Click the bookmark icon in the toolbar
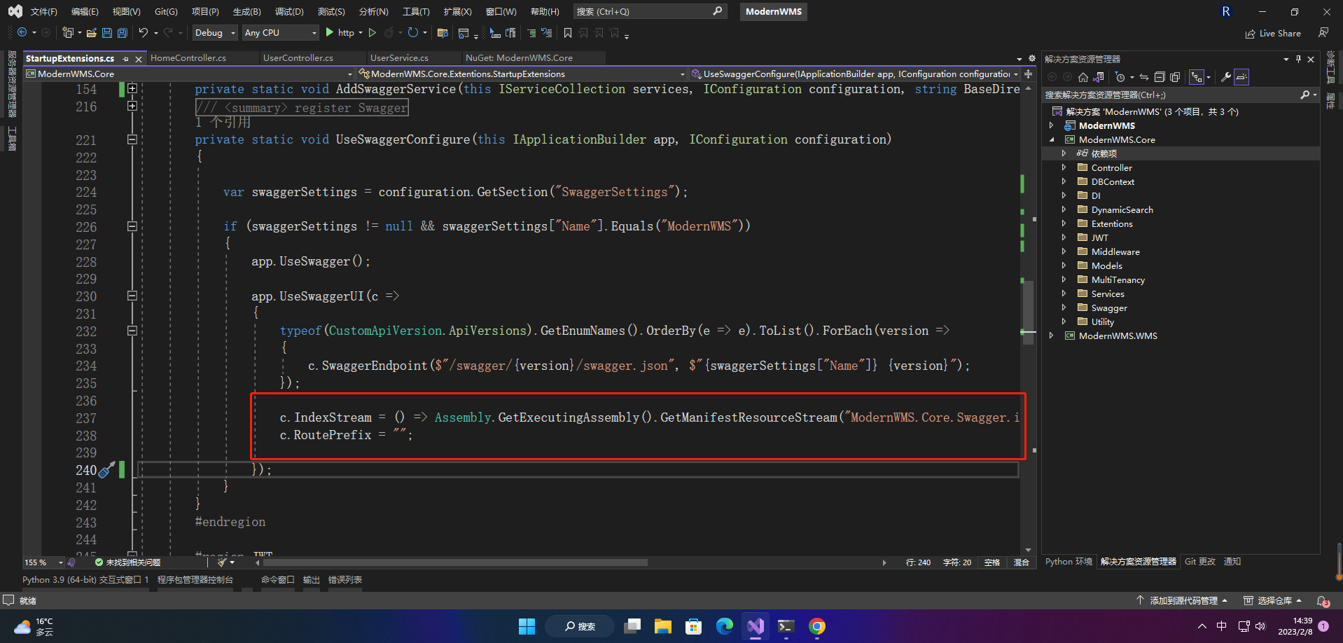The height and width of the screenshot is (643, 1343). (568, 33)
